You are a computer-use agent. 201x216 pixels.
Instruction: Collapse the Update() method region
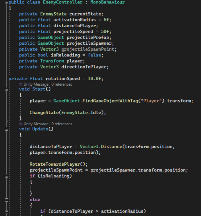6,129
